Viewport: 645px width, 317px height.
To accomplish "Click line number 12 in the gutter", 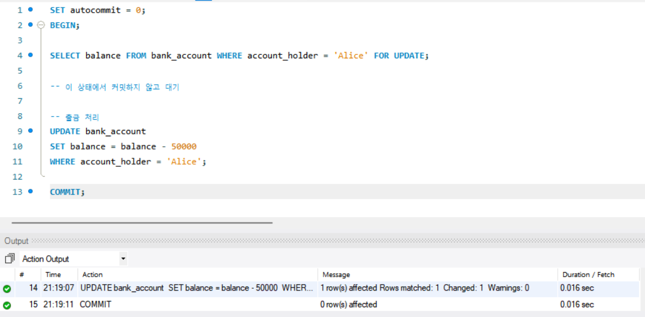I will pos(18,177).
